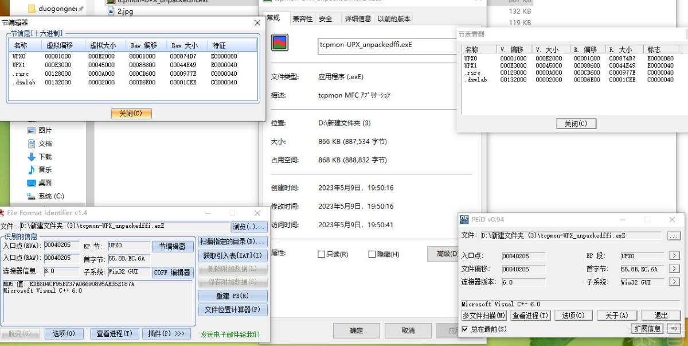The height and width of the screenshot is (346, 688).
Task: Click PEiD browse button with three dots
Action: click(674, 236)
